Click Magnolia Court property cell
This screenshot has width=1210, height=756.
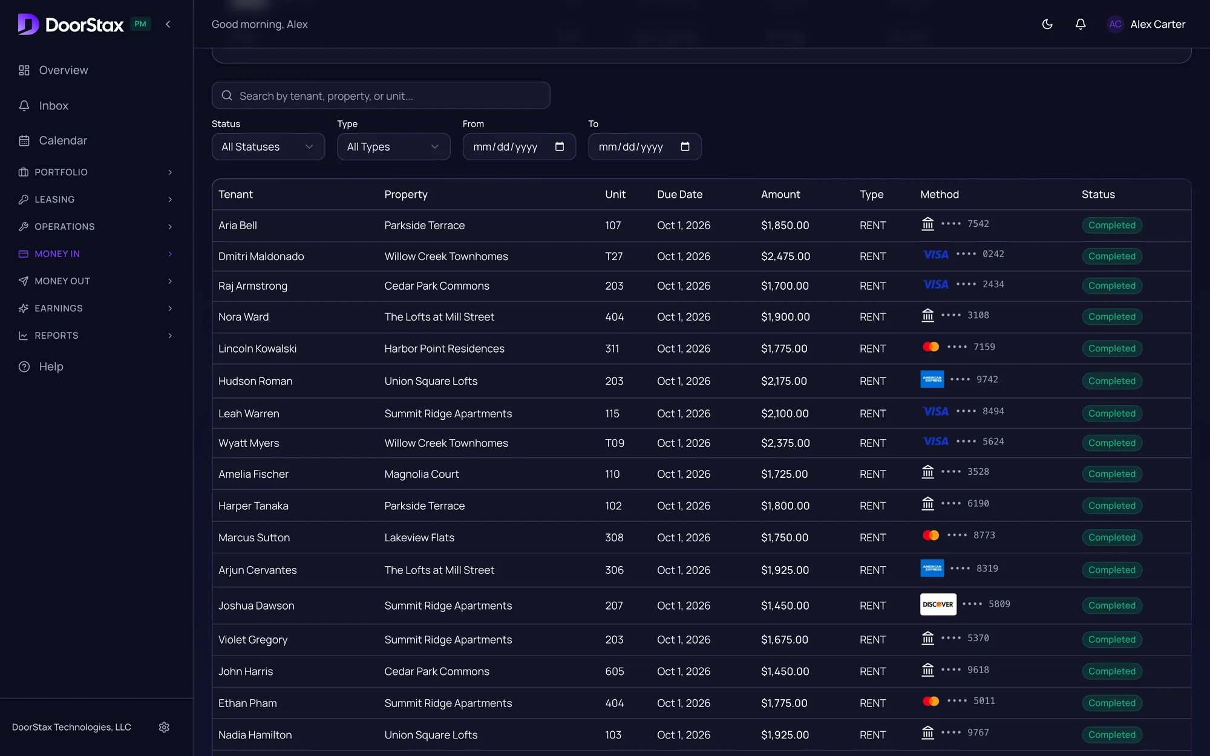422,474
